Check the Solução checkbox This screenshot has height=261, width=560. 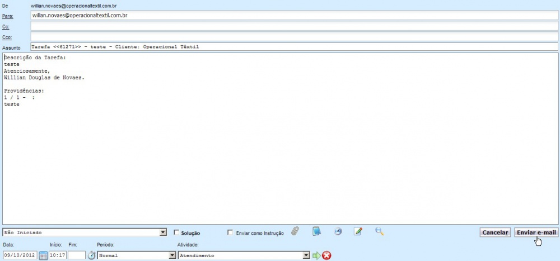click(x=177, y=232)
